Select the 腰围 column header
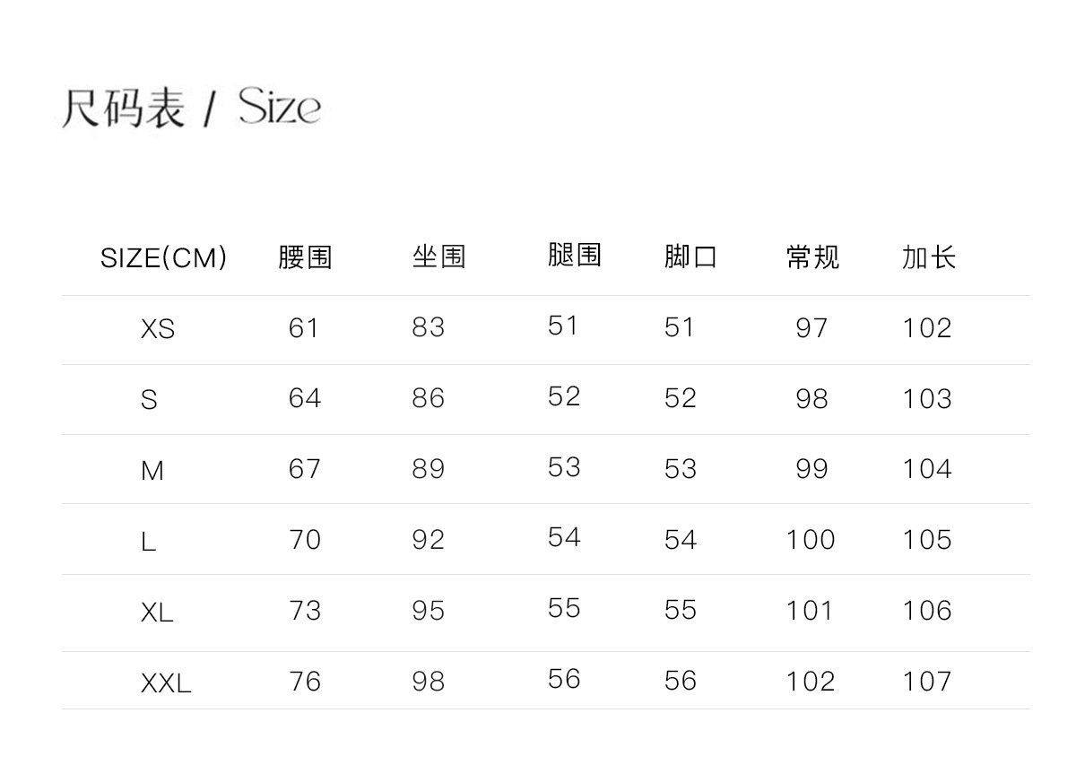This screenshot has height=765, width=1076. pos(305,258)
